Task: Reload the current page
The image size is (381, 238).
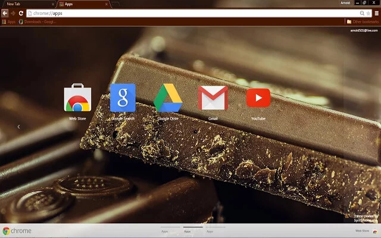Action: 21,13
